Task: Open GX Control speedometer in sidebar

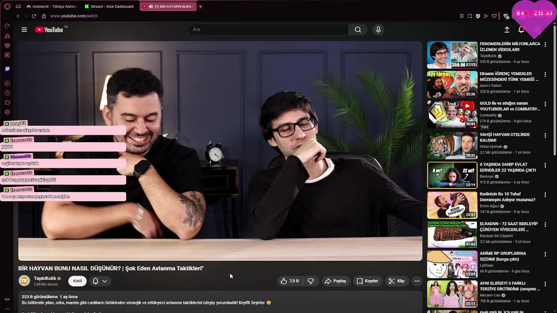Action: point(7,26)
